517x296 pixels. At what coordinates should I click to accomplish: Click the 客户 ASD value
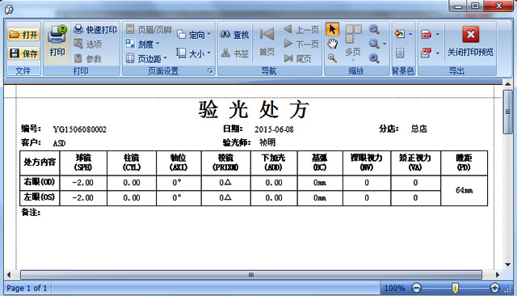click(x=59, y=143)
